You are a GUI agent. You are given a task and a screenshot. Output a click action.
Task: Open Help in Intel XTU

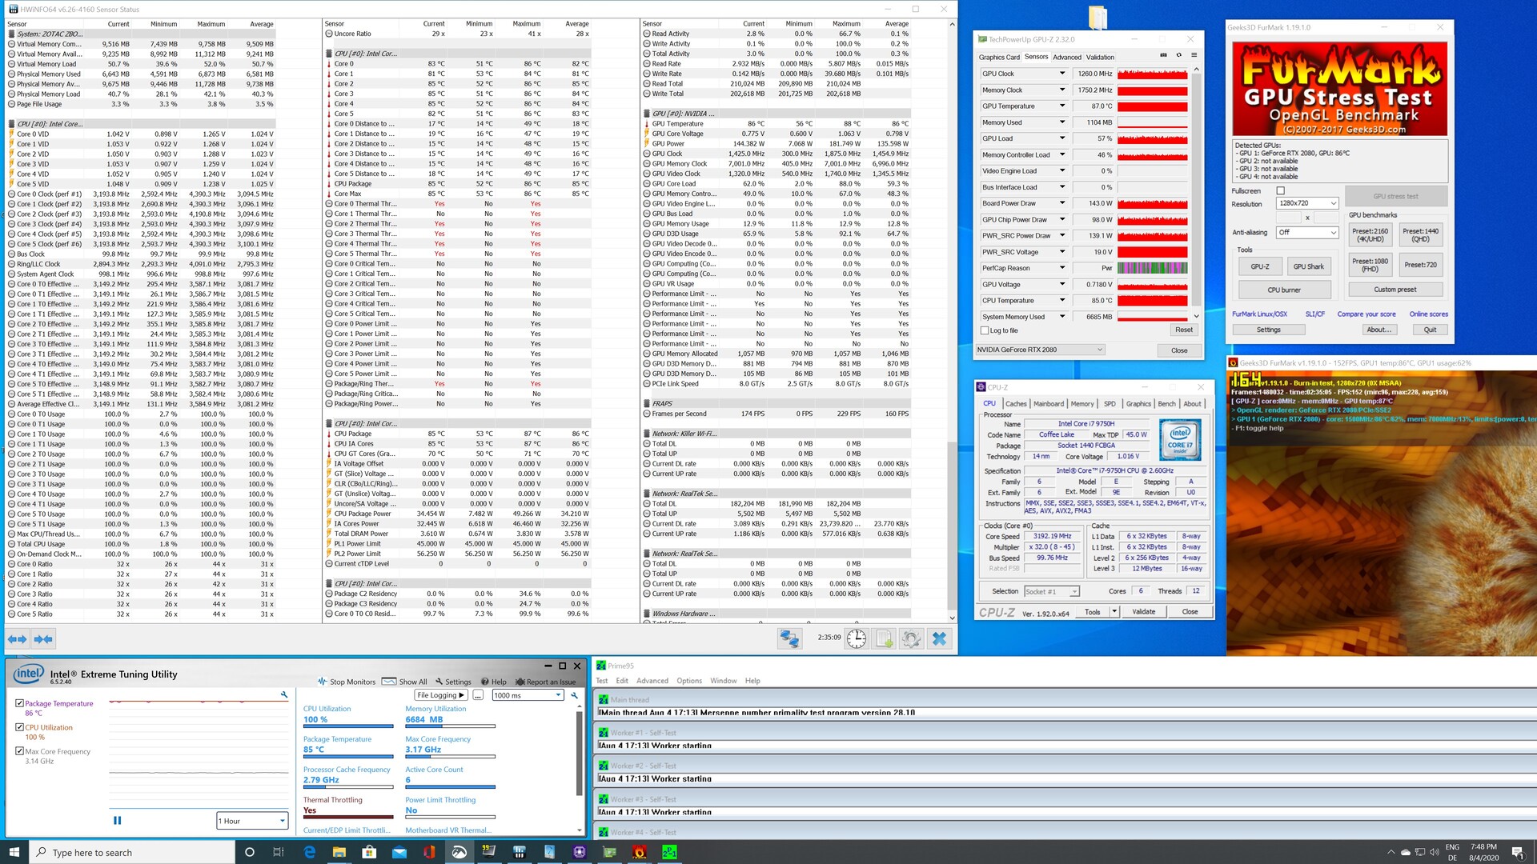(x=494, y=682)
